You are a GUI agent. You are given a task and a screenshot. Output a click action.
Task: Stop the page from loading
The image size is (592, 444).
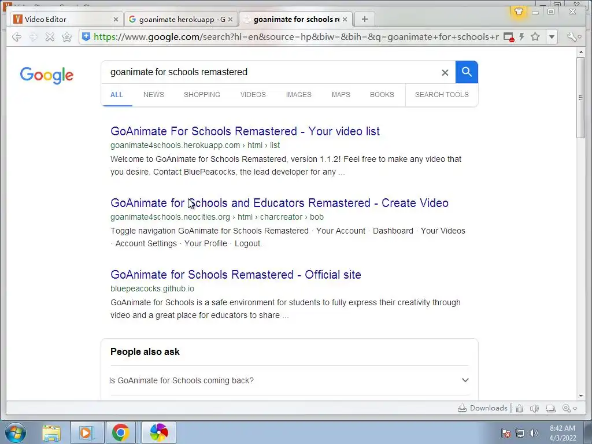pos(50,37)
